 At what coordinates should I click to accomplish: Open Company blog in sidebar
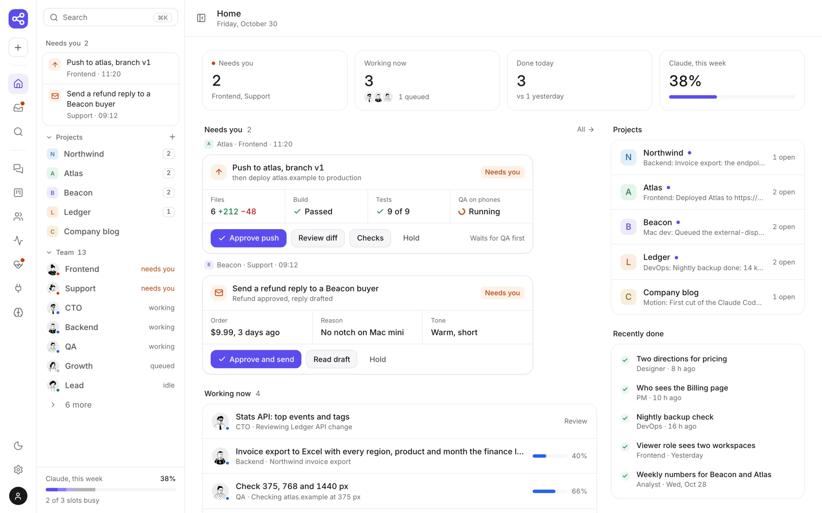111,232
